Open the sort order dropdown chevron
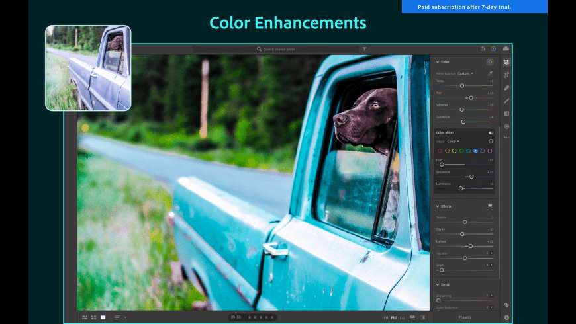This screenshot has height=324, width=576. (x=126, y=317)
